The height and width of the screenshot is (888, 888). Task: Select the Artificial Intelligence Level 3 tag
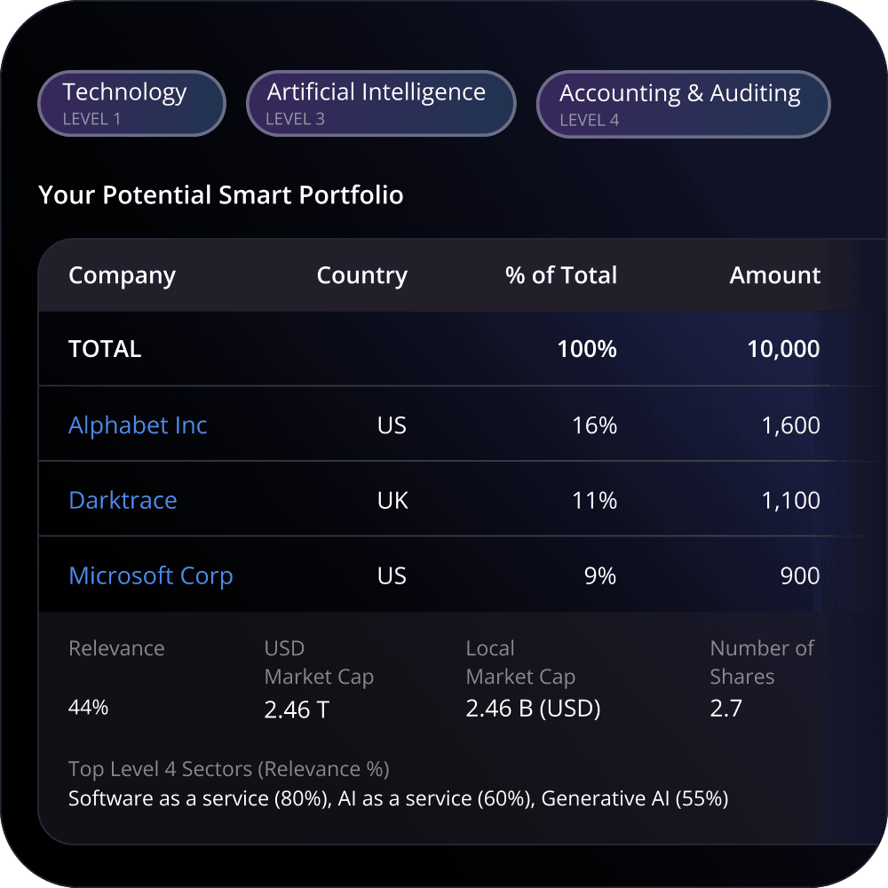(380, 103)
